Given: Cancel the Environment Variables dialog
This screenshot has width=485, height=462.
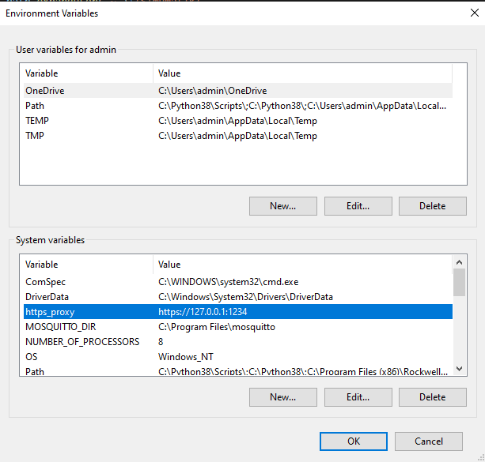Looking at the screenshot, I should coord(428,441).
